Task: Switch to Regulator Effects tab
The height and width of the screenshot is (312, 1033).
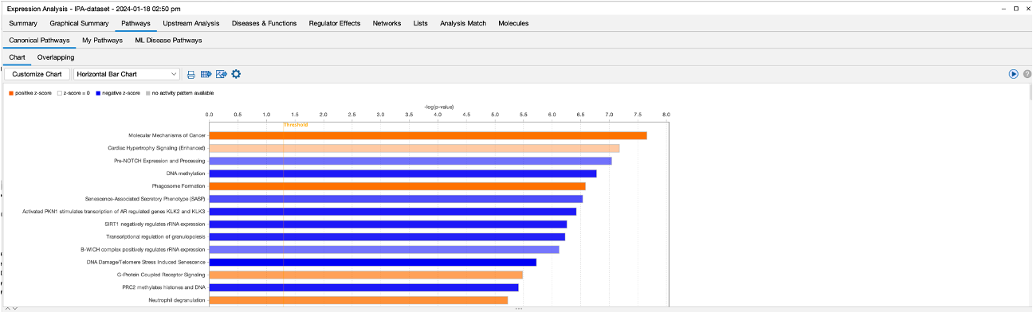Action: tap(334, 23)
